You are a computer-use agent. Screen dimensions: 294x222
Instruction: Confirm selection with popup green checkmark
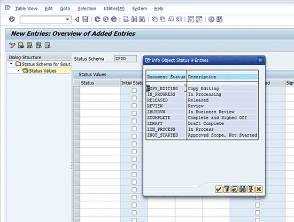[x=219, y=189]
